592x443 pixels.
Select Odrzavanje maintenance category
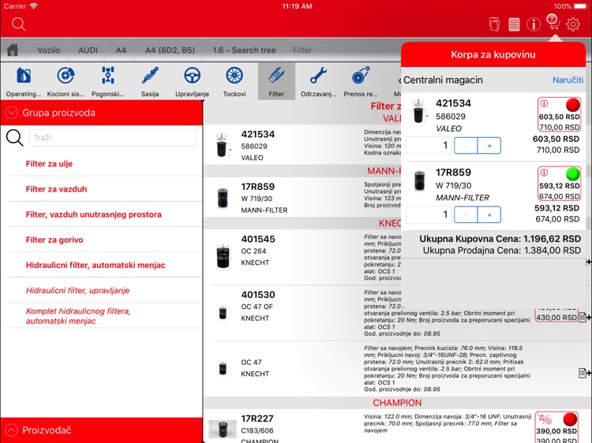tap(318, 81)
